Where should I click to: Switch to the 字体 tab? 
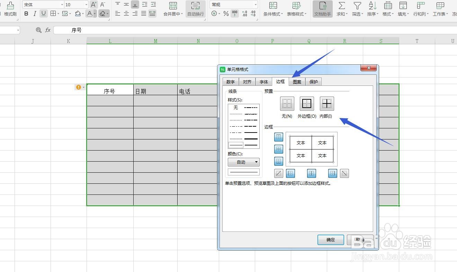263,82
